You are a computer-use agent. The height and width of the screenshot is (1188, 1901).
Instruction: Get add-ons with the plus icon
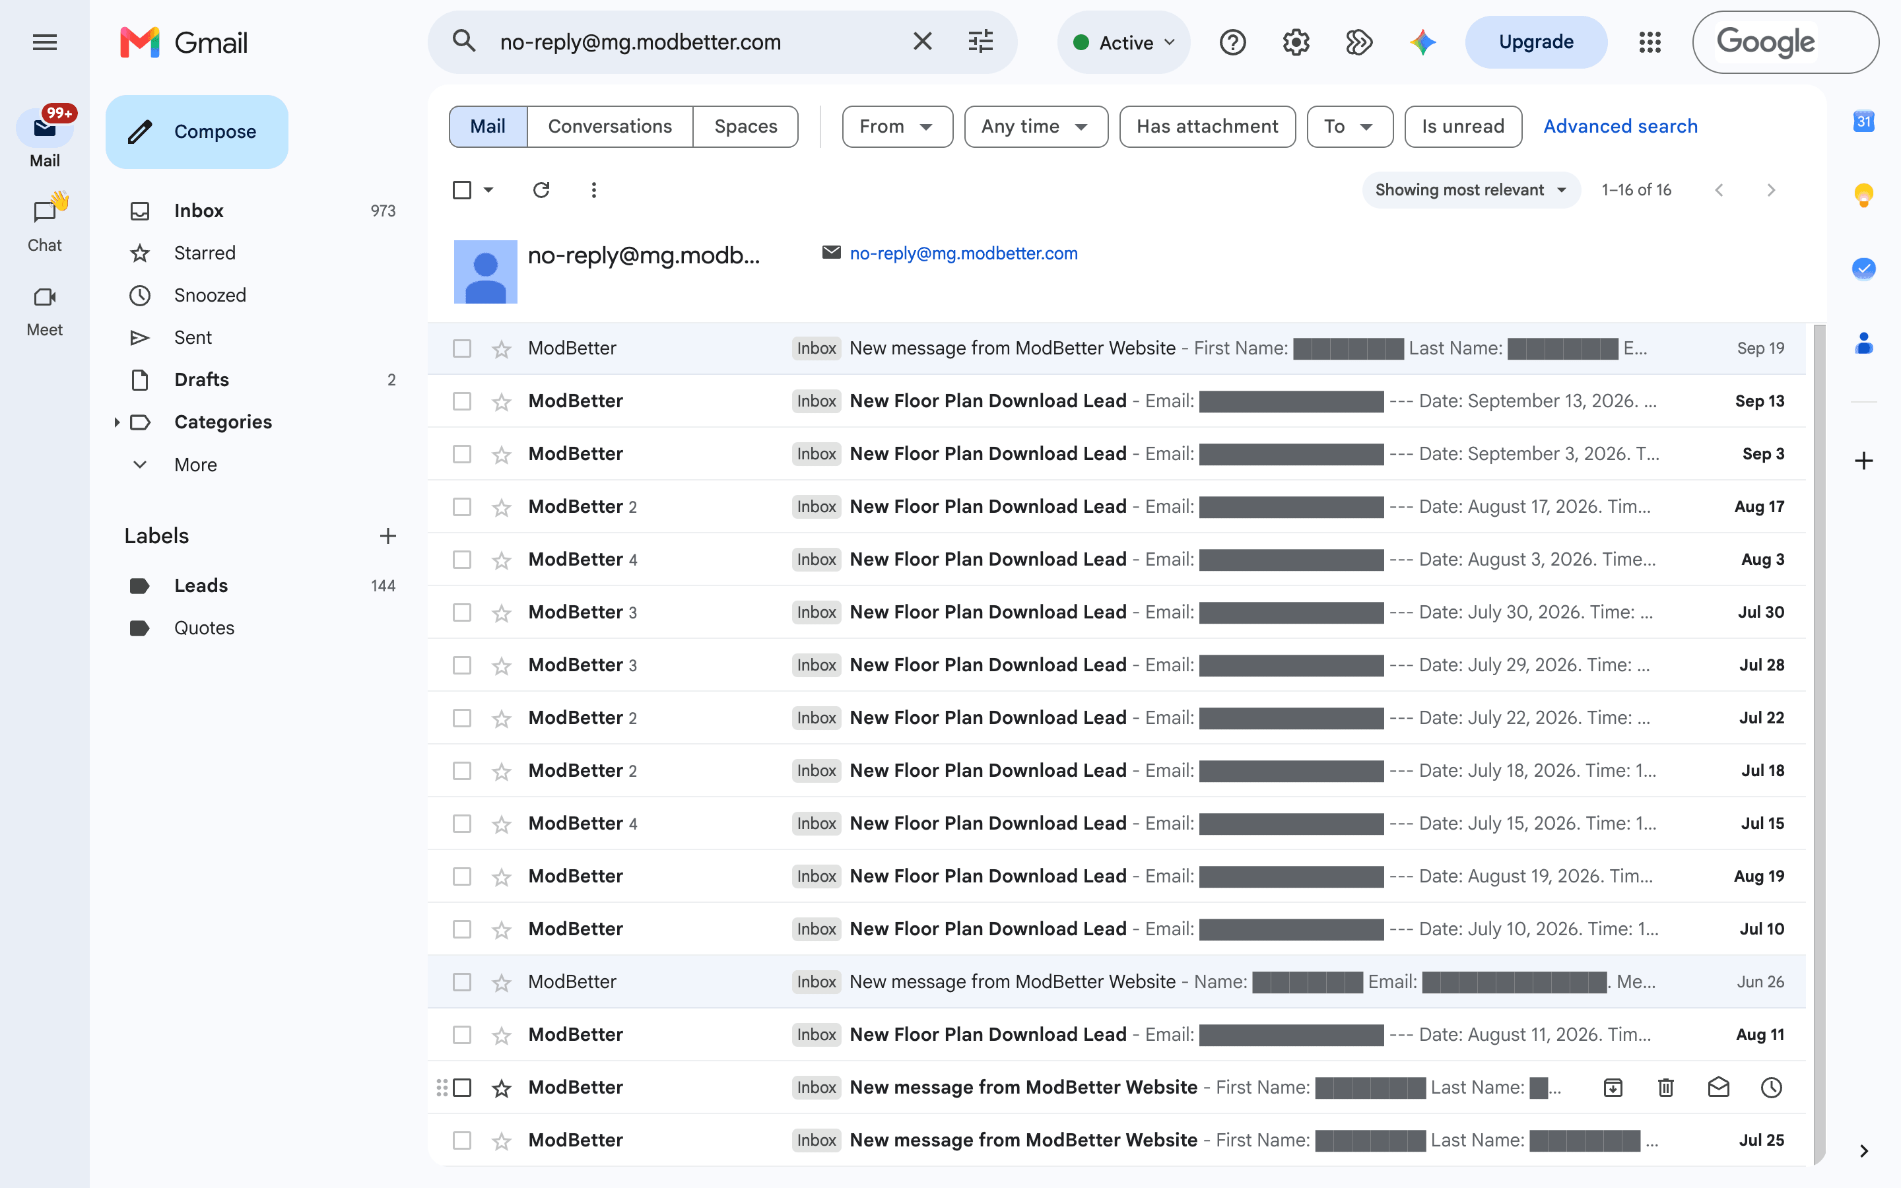coord(1863,461)
